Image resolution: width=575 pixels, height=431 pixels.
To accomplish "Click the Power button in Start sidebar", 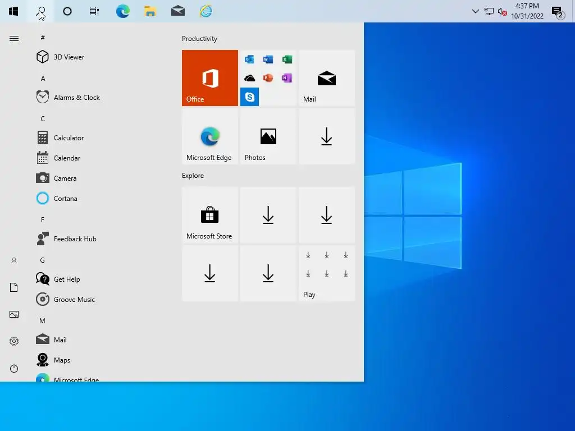I will (x=14, y=368).
